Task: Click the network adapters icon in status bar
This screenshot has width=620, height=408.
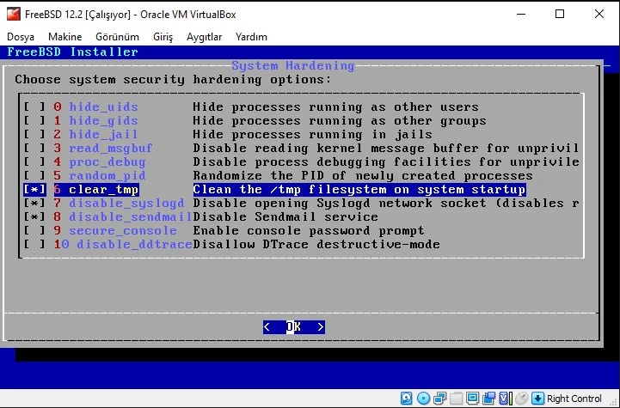Action: pos(439,399)
